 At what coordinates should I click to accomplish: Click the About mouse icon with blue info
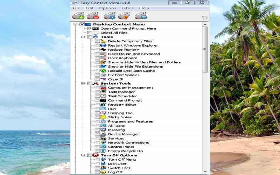[140, 16]
